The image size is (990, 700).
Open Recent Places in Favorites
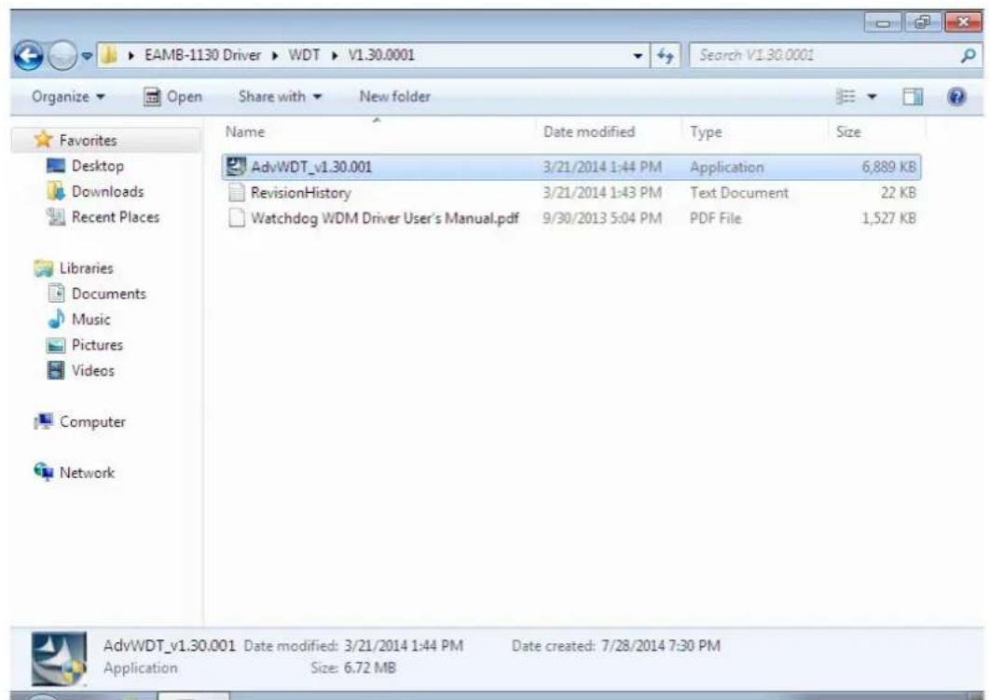[x=116, y=216]
